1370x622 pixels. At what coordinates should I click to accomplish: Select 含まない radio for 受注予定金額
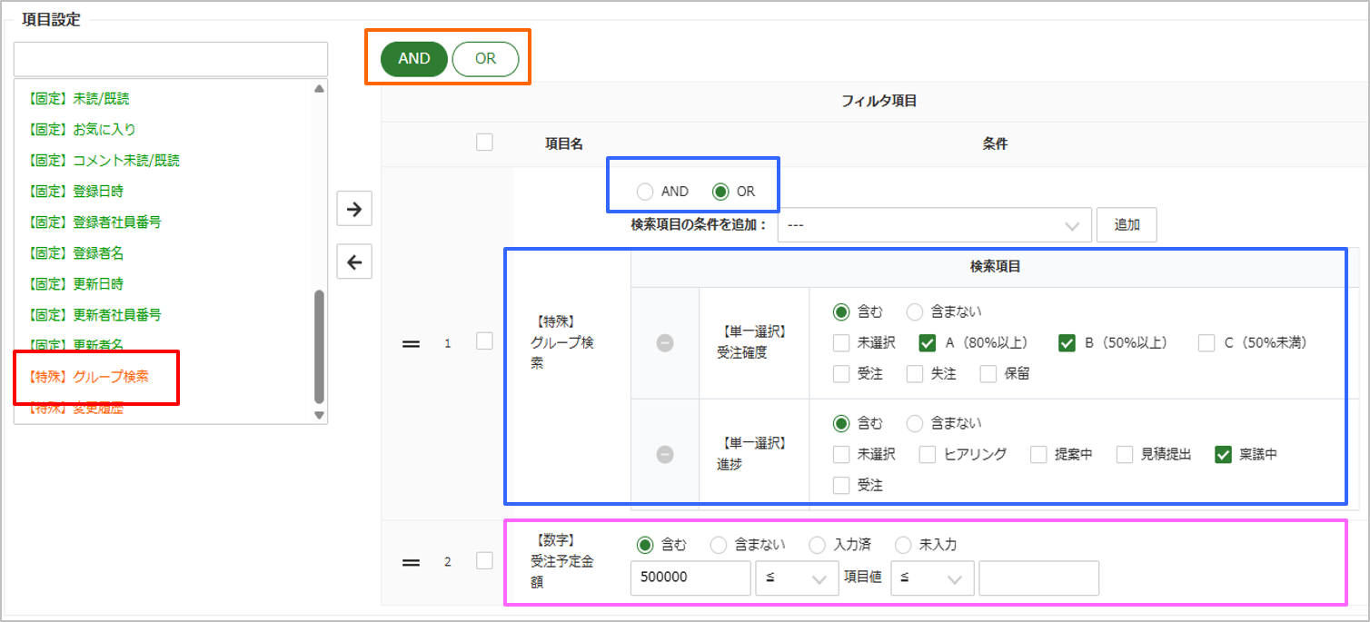[719, 545]
